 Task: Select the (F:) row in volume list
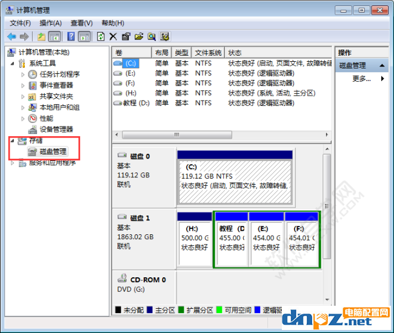tap(222, 83)
